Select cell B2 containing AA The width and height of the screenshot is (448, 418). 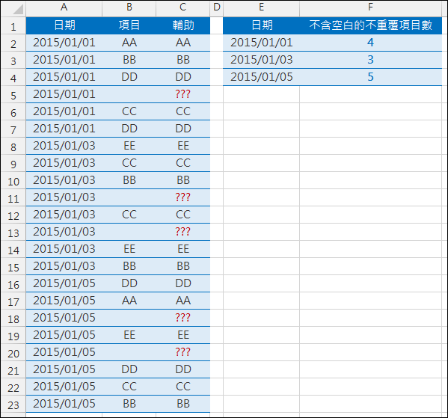(129, 43)
